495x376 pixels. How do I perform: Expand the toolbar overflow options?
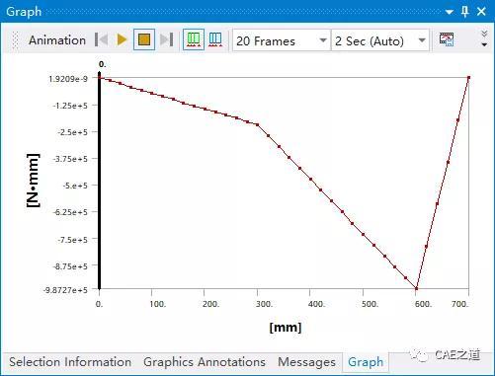click(484, 38)
